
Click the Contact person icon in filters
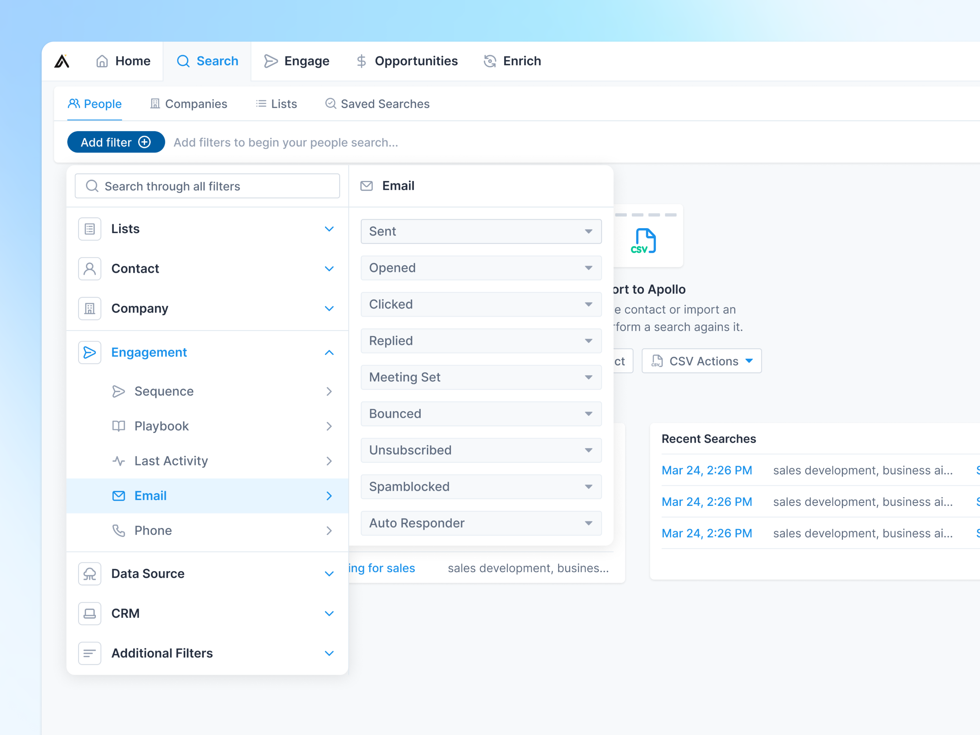89,269
